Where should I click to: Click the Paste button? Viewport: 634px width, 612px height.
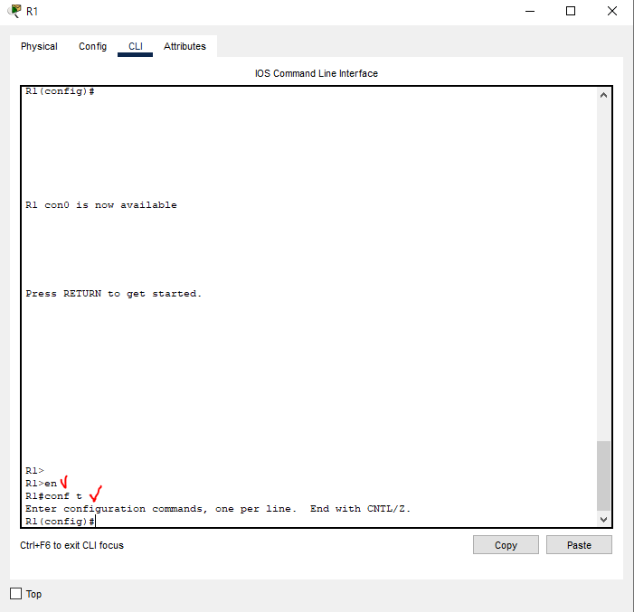point(579,545)
